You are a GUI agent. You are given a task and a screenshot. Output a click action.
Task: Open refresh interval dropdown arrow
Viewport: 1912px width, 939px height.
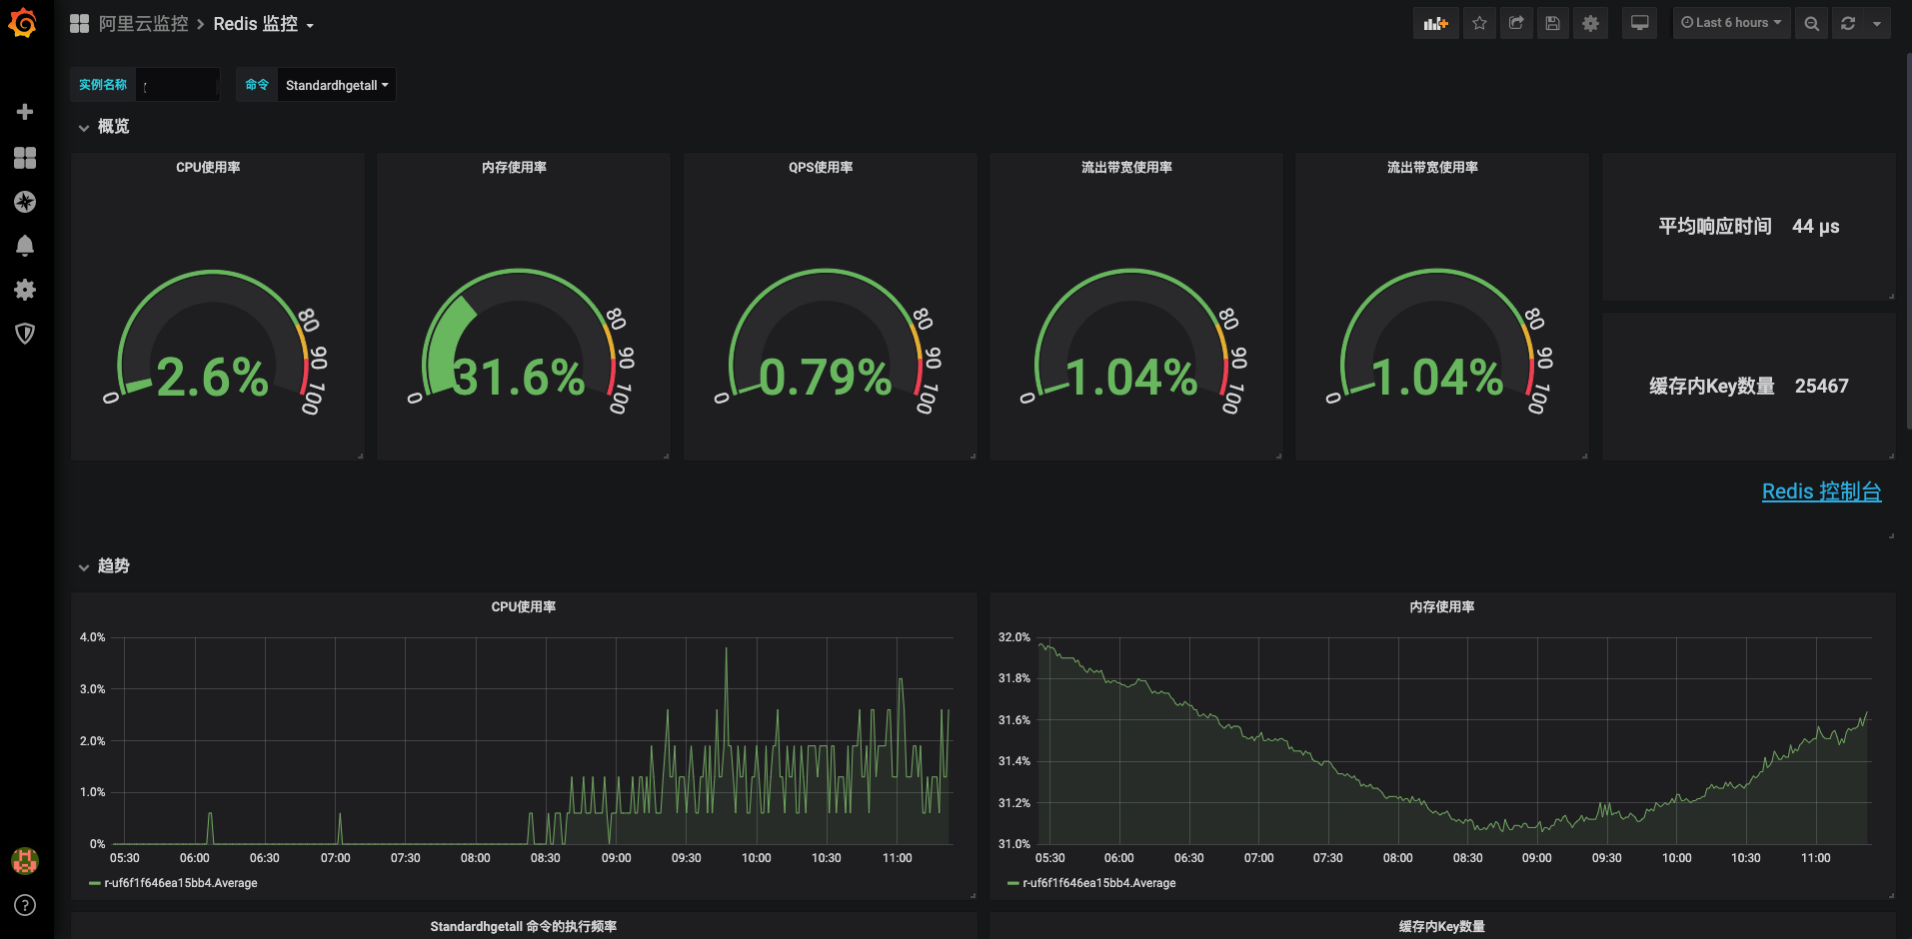coord(1877,23)
